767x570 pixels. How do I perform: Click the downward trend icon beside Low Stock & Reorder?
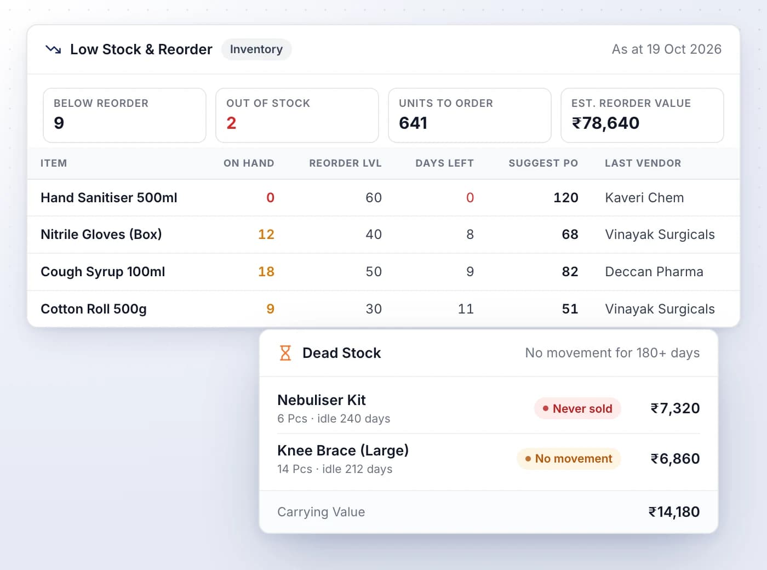point(53,49)
